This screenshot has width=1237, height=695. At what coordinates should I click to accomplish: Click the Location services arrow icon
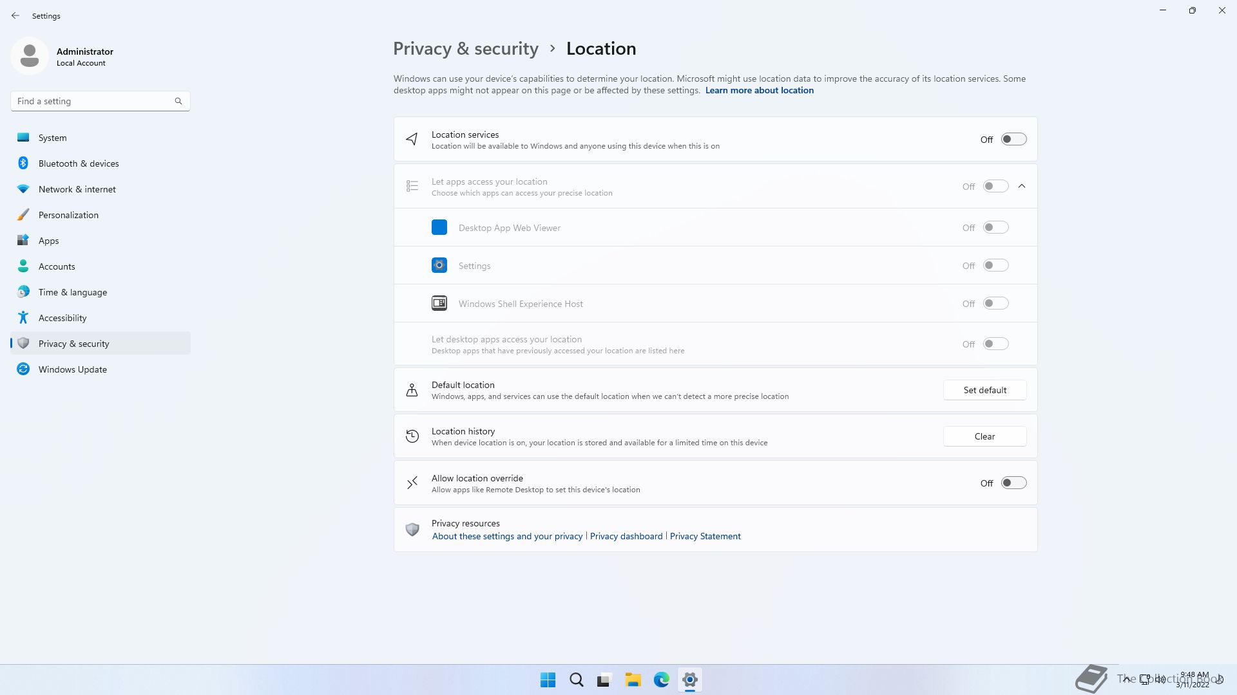[x=412, y=139]
